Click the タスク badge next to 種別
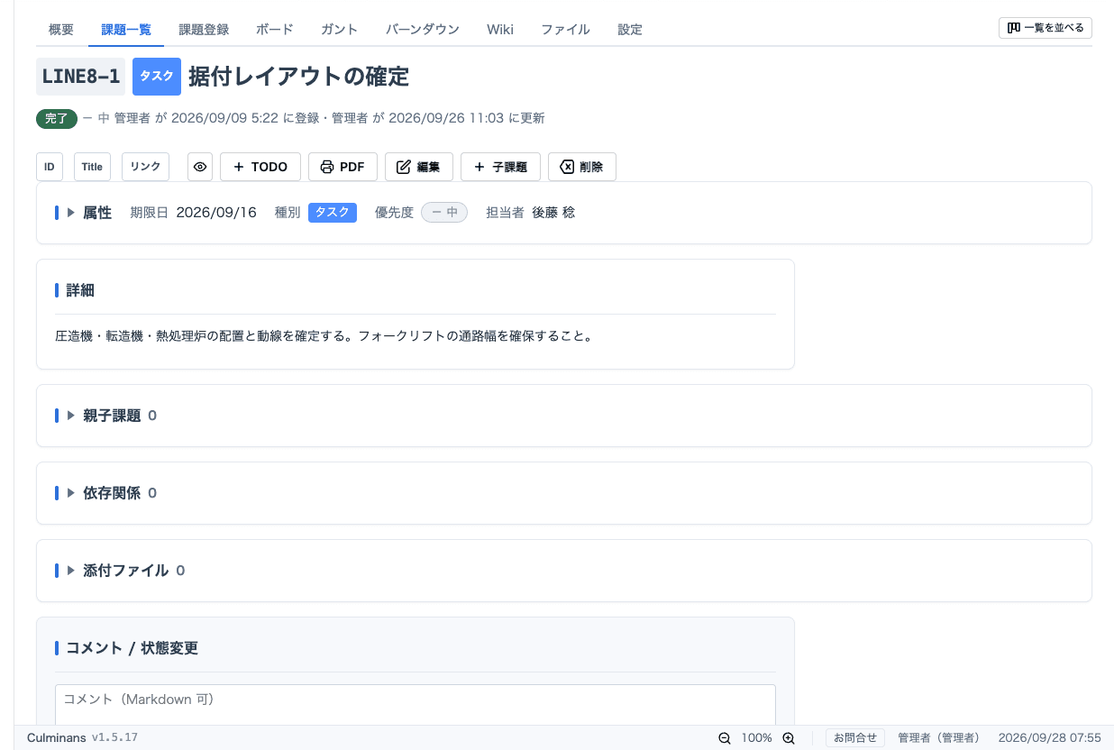This screenshot has height=750, width=1114. click(333, 213)
